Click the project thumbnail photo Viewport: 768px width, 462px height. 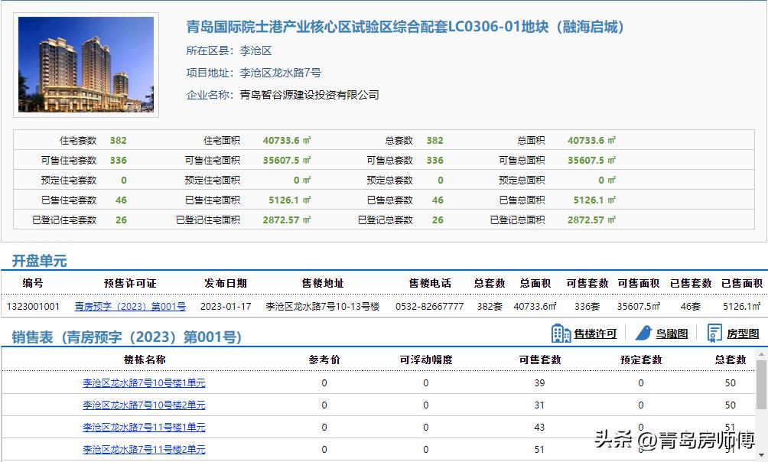click(x=86, y=64)
